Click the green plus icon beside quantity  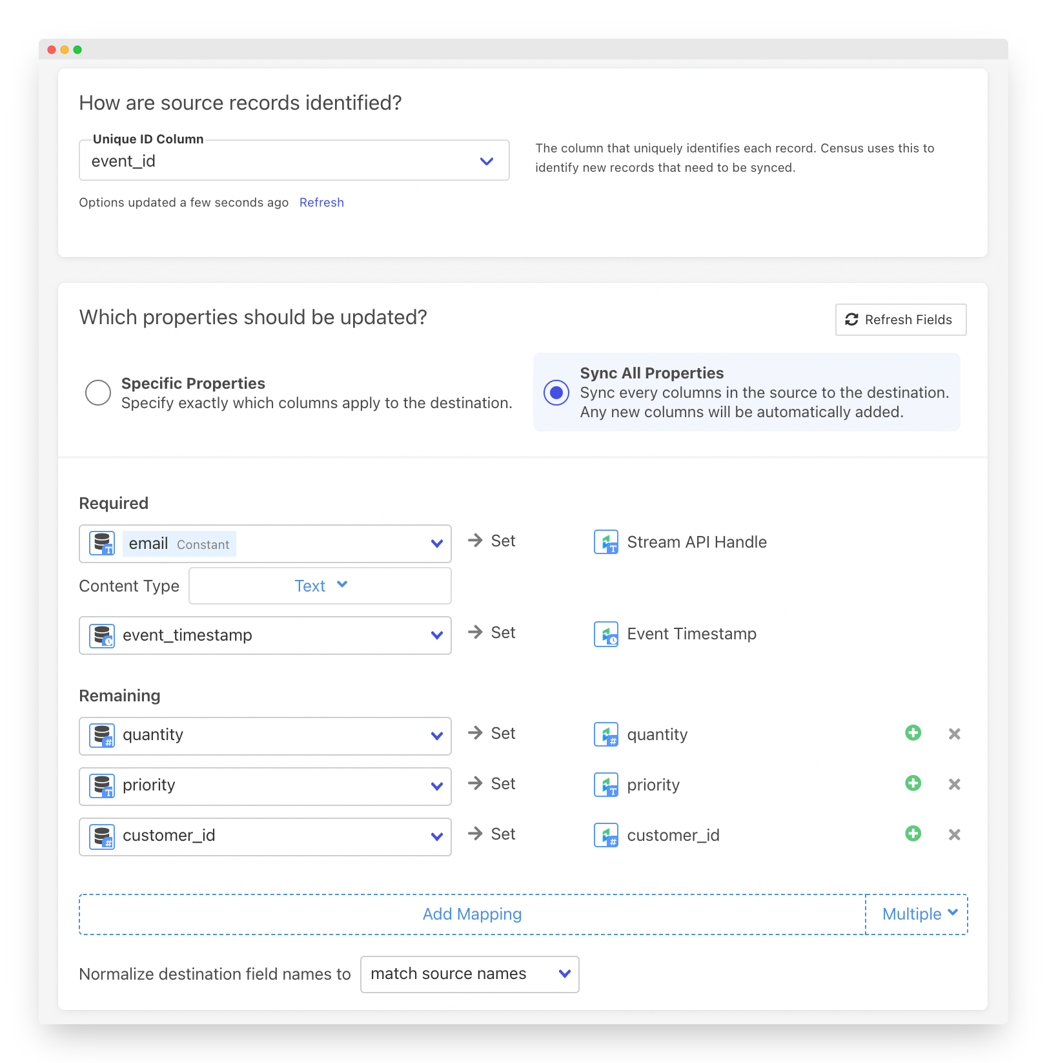pyautogui.click(x=913, y=733)
